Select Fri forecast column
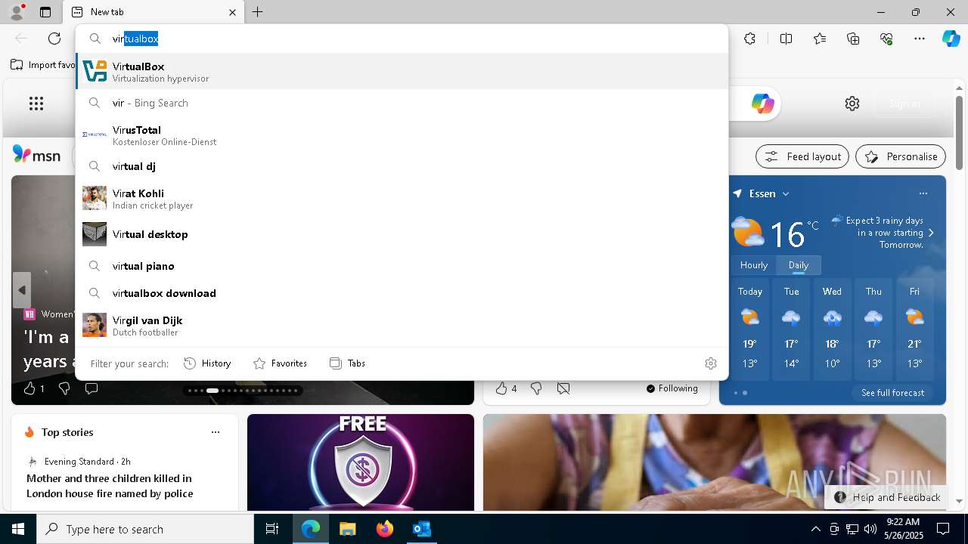This screenshot has height=544, width=968. [914, 330]
